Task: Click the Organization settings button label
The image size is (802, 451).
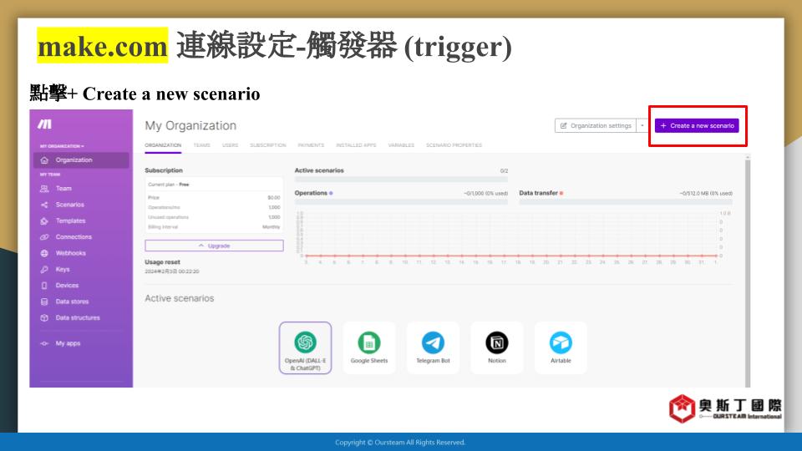Action: click(601, 126)
